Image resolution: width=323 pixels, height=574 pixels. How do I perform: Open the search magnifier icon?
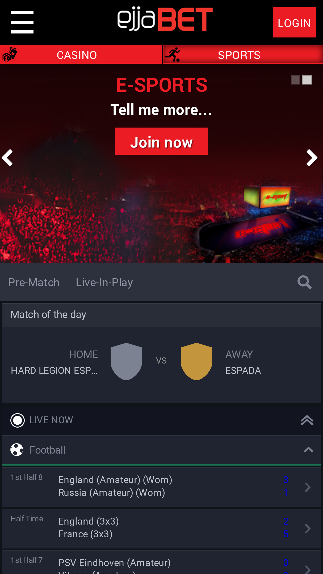pos(304,282)
